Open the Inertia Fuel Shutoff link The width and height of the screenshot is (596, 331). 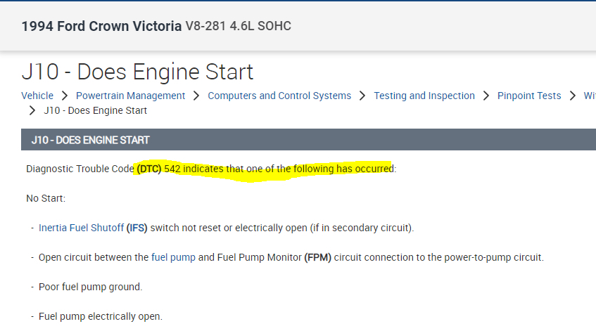coord(81,228)
